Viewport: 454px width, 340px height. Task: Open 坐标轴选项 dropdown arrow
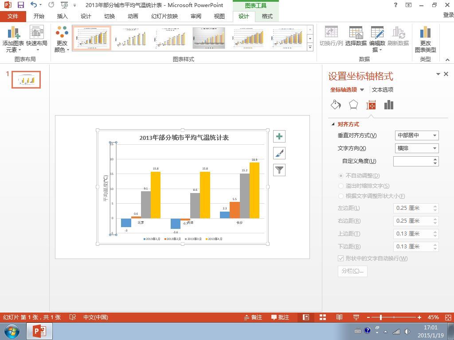point(362,90)
